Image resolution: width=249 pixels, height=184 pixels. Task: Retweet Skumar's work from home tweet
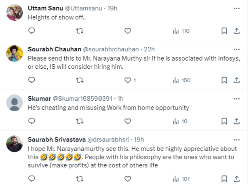(80, 121)
